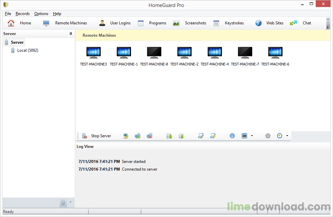
Task: Click the first download records icon
Action: point(169,136)
